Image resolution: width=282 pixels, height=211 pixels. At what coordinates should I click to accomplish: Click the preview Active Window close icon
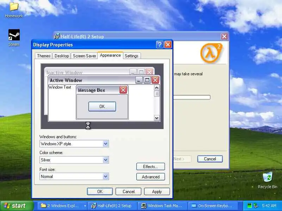155,80
